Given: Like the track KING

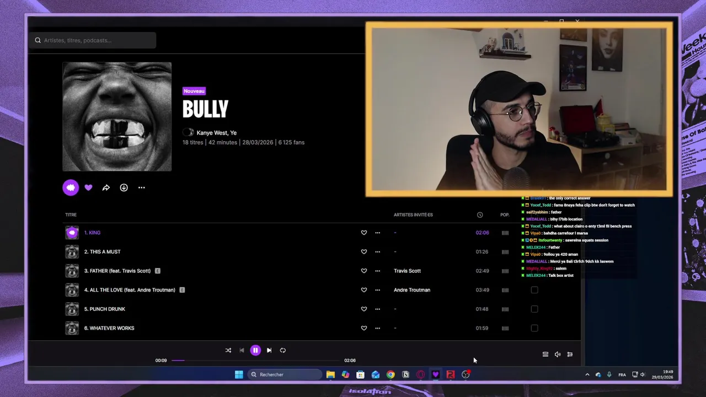Looking at the screenshot, I should tap(364, 233).
